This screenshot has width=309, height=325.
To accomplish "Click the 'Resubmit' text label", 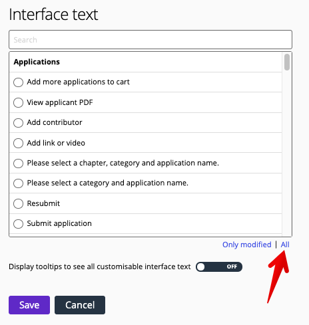I will click(43, 203).
